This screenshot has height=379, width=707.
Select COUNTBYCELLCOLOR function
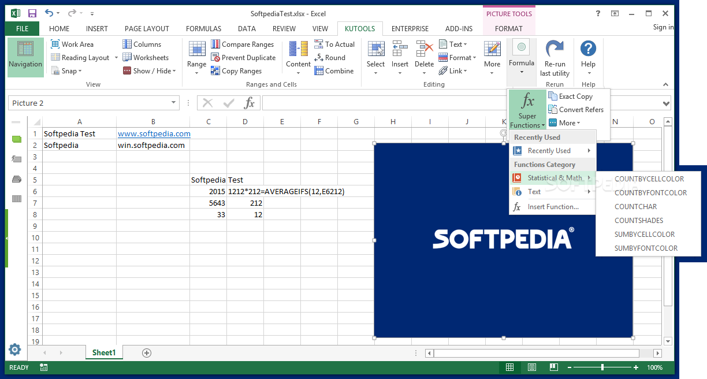pyautogui.click(x=649, y=179)
